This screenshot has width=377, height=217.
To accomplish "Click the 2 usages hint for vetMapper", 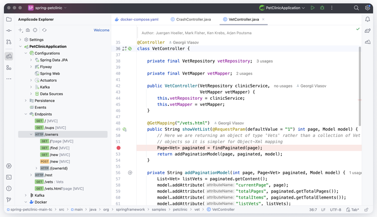I will [244, 73].
